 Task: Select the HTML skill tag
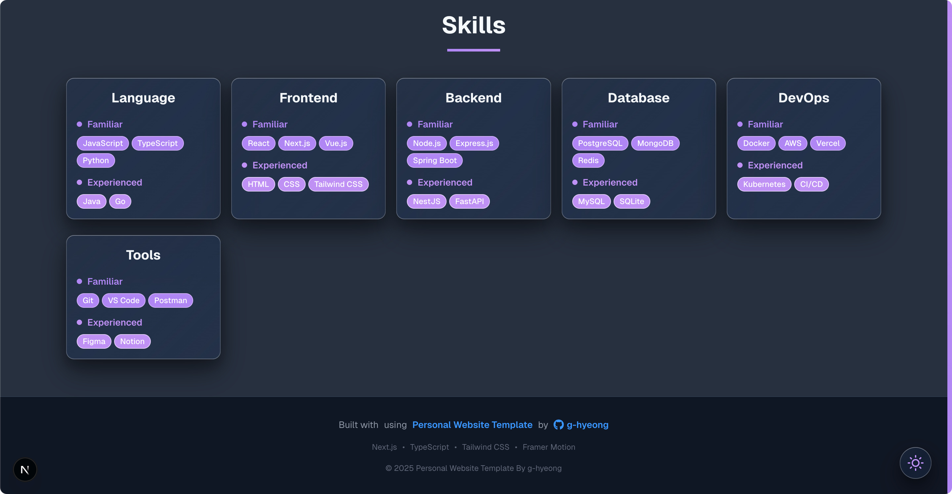(258, 184)
